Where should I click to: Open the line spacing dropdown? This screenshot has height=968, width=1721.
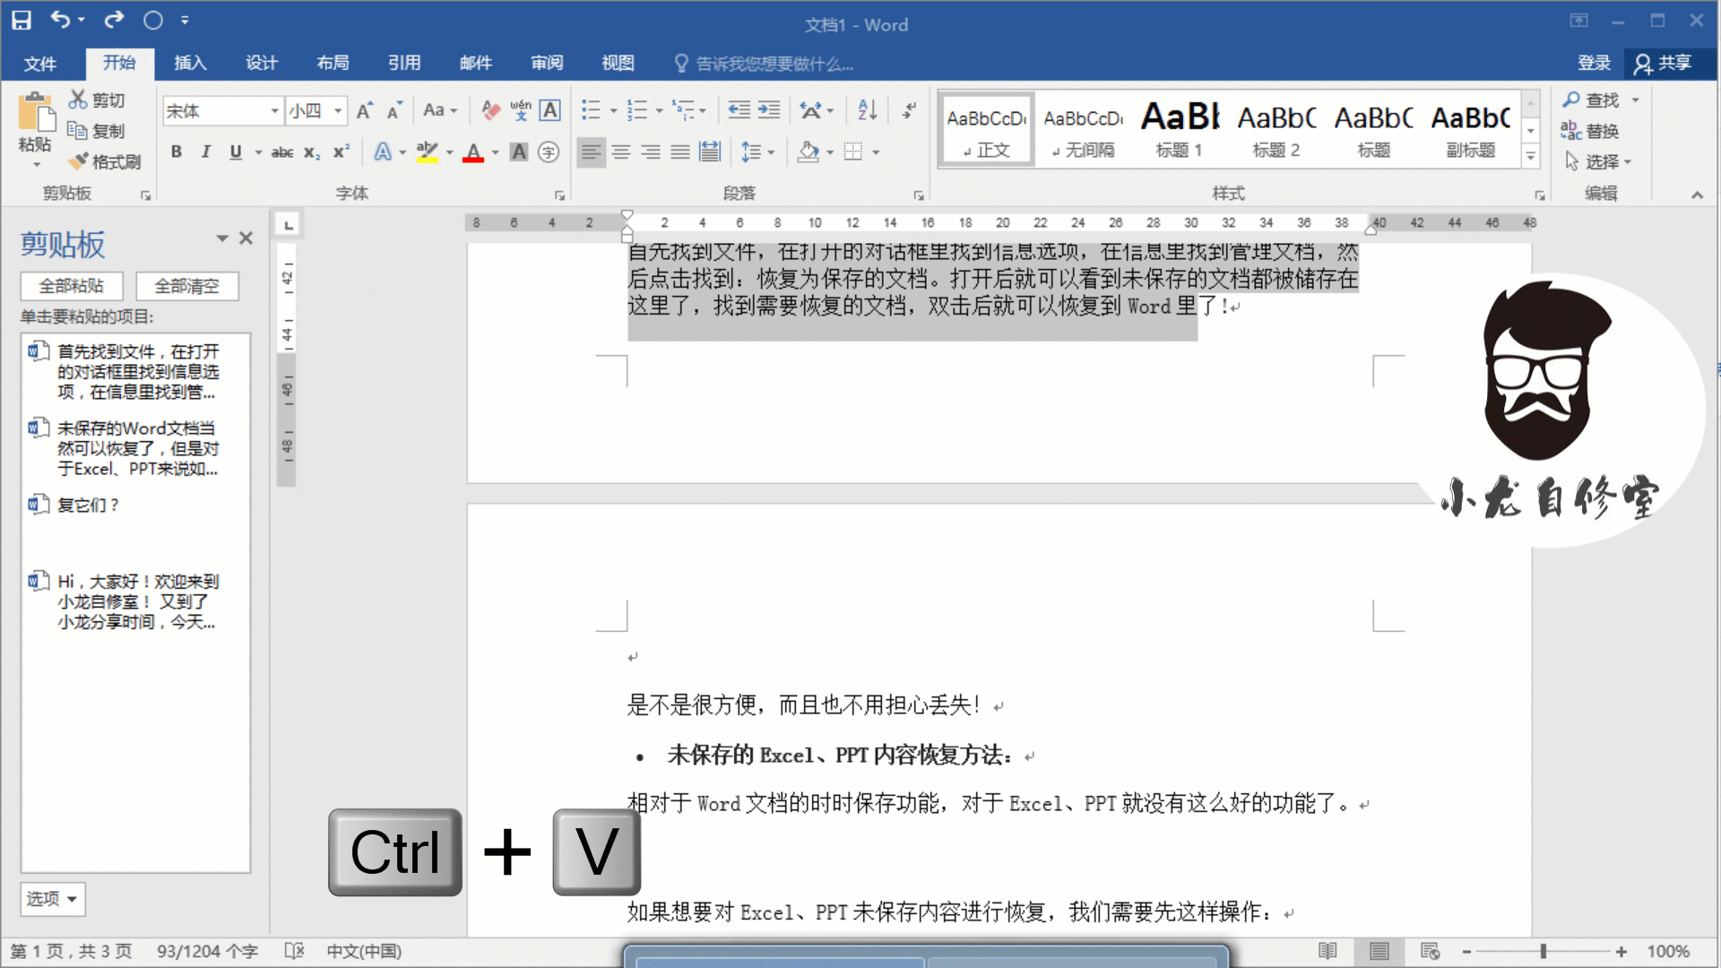pos(758,152)
